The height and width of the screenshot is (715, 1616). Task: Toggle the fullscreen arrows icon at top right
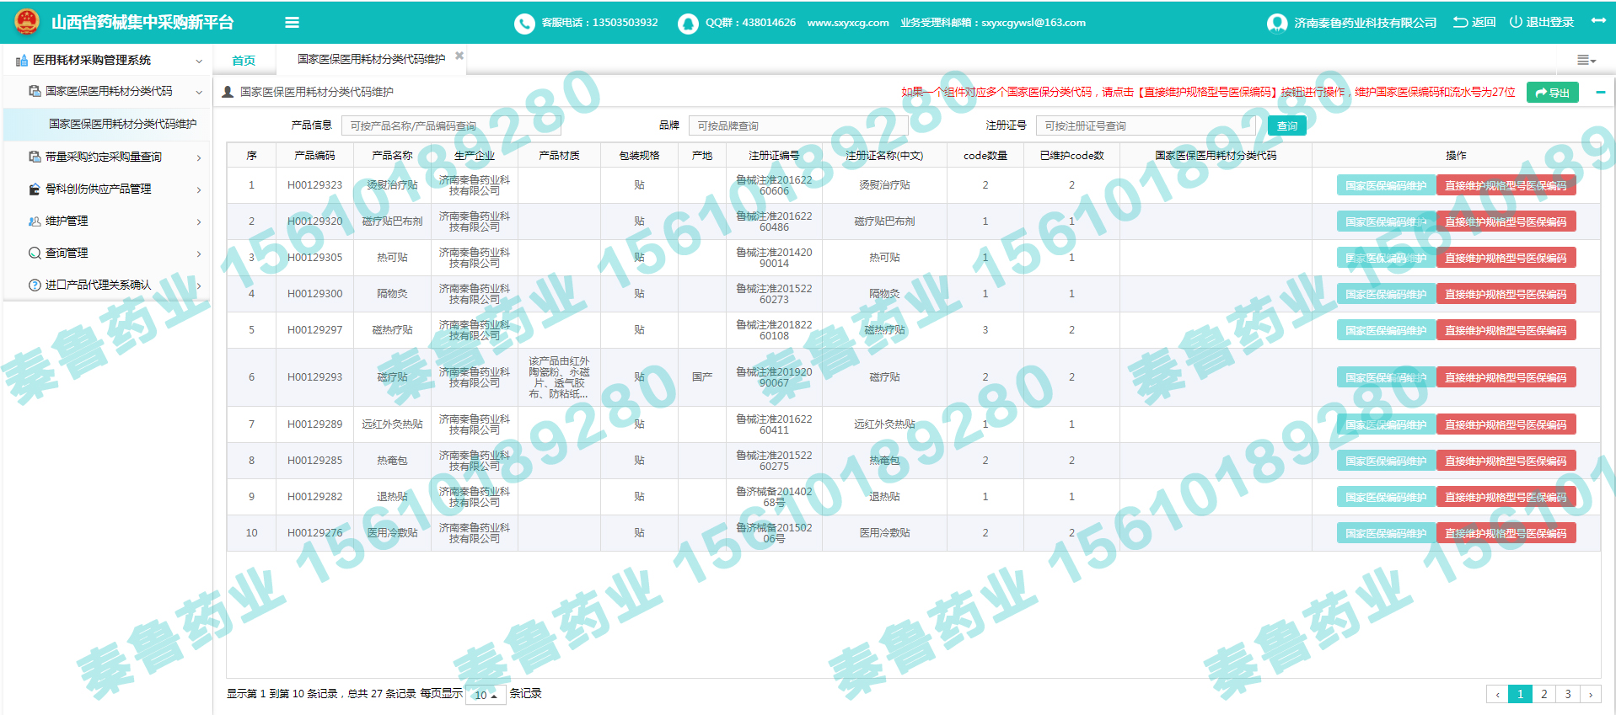[1597, 21]
